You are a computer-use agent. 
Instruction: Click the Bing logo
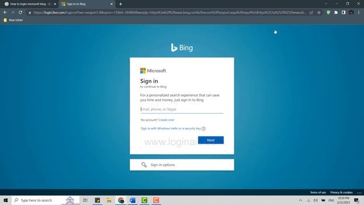point(182,48)
